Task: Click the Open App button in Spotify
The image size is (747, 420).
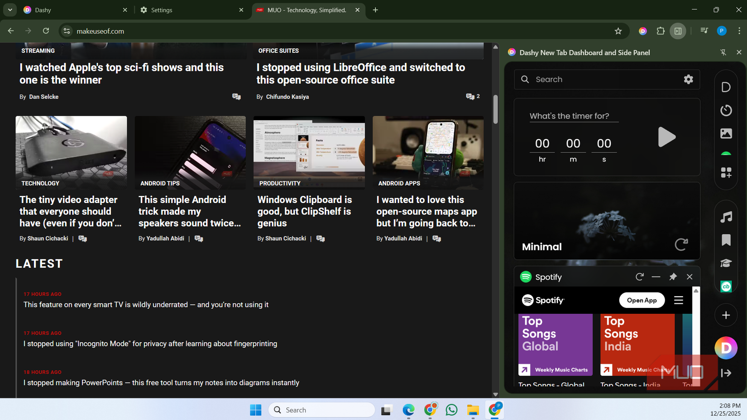Action: 642,300
